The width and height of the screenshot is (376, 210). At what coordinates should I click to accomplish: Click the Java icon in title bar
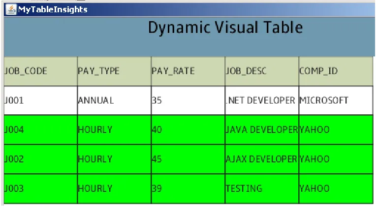pyautogui.click(x=11, y=9)
